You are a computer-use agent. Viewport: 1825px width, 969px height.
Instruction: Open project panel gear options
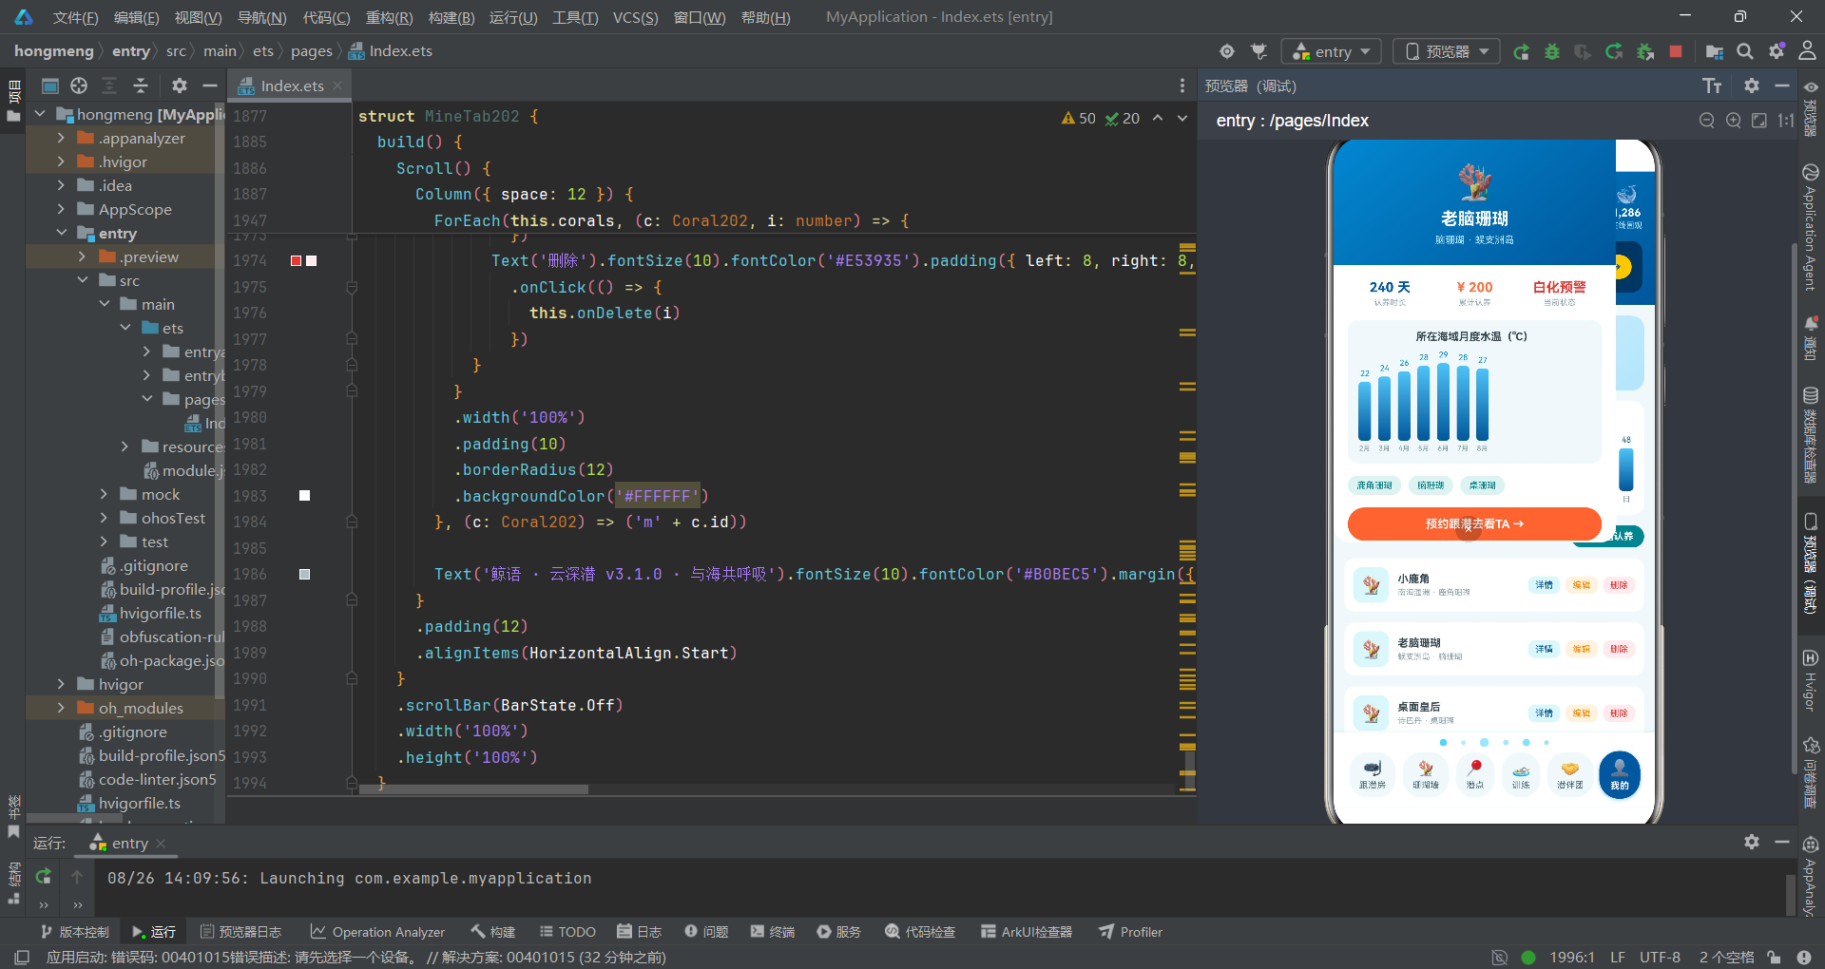click(x=179, y=86)
